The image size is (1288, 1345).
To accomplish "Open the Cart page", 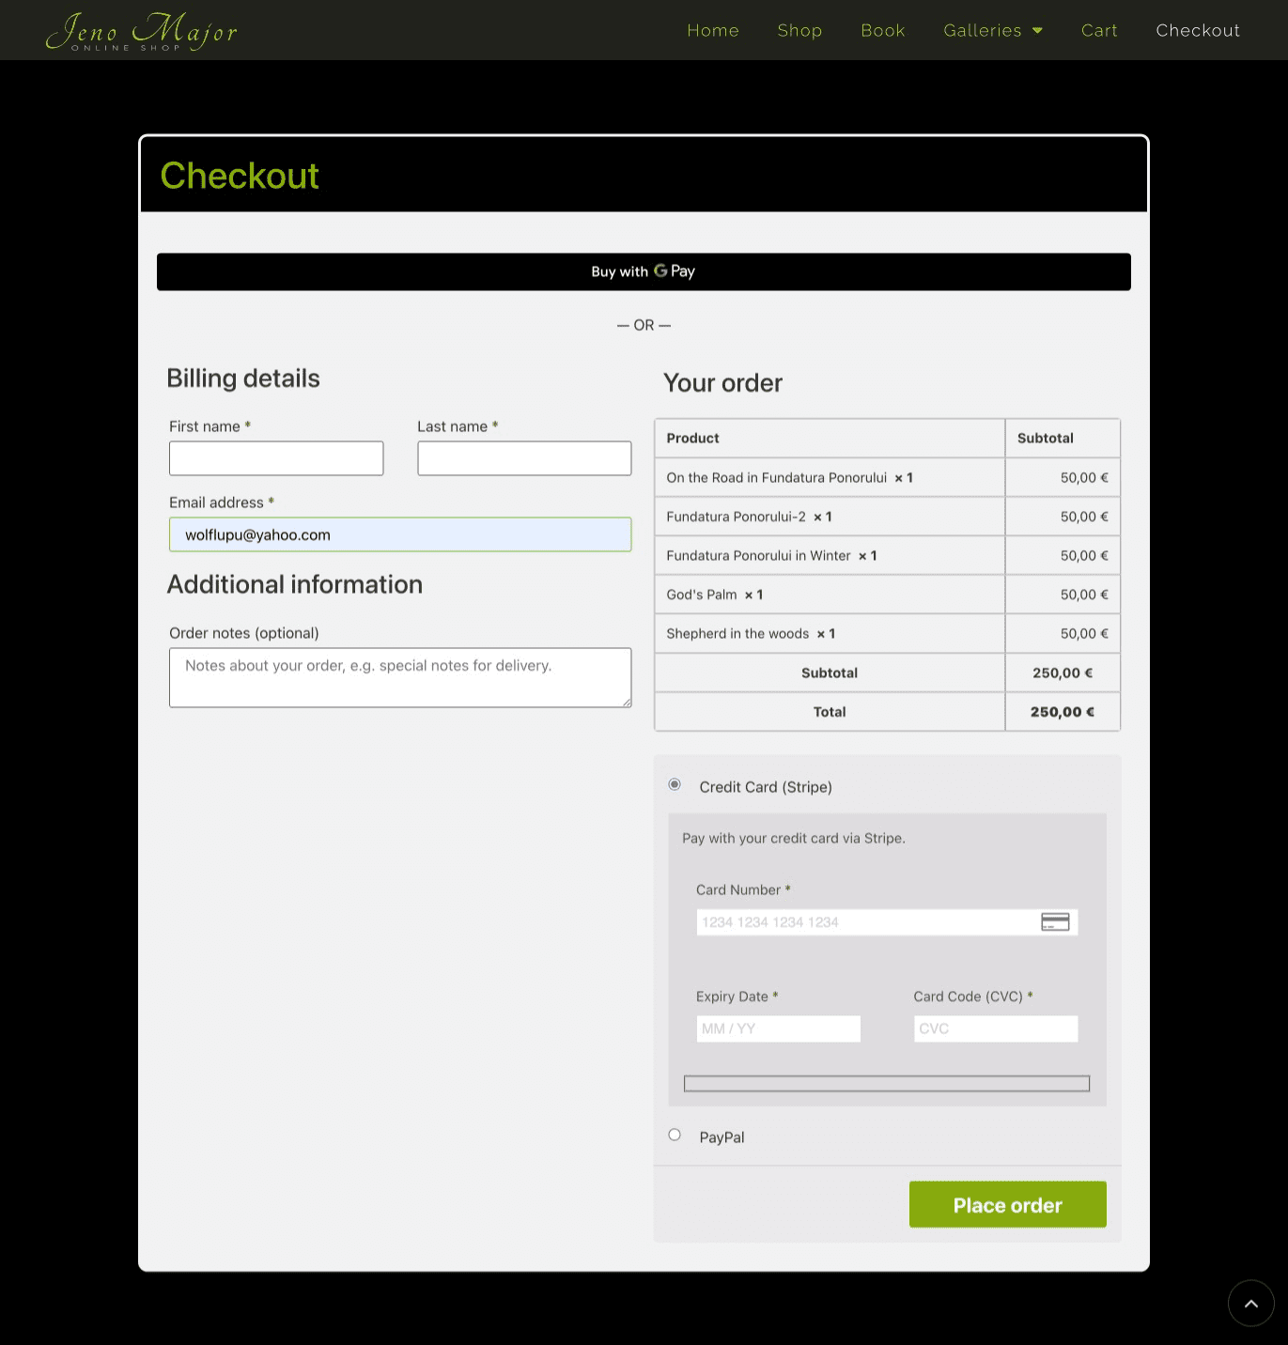I will pos(1099,31).
